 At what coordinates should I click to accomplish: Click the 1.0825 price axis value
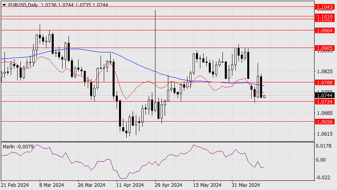coord(325,72)
